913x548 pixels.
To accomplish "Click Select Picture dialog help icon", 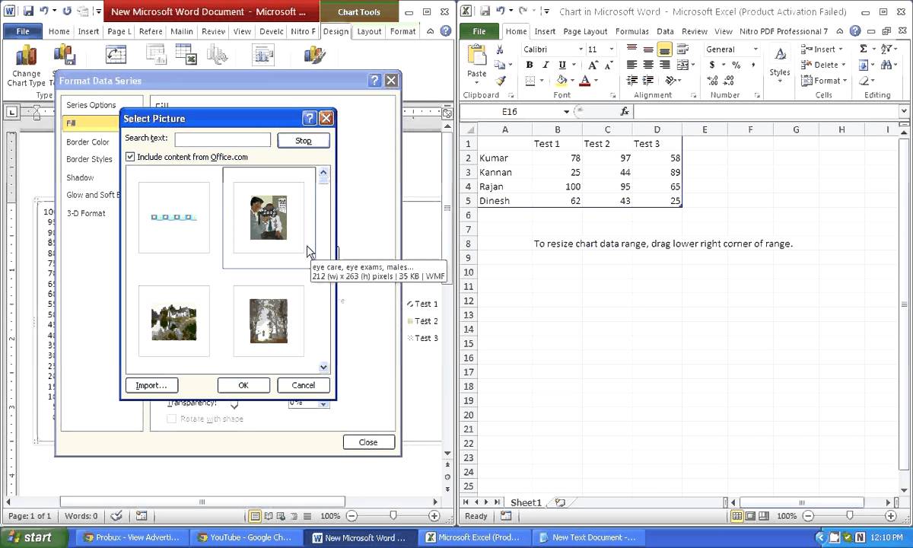I will pyautogui.click(x=309, y=118).
